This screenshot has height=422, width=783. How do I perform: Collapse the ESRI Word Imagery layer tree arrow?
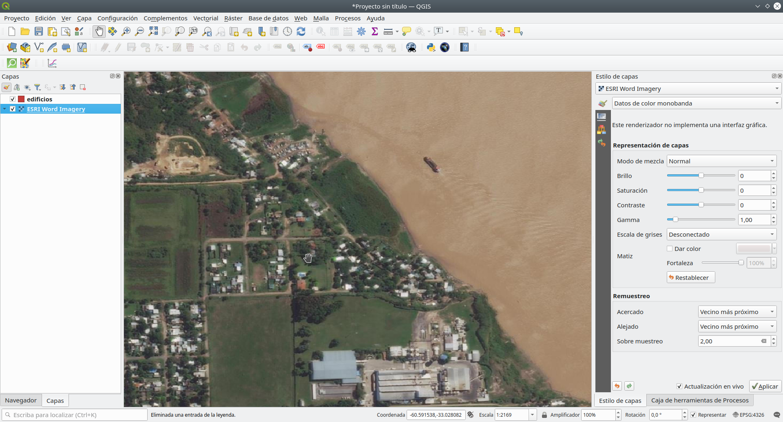pyautogui.click(x=4, y=109)
